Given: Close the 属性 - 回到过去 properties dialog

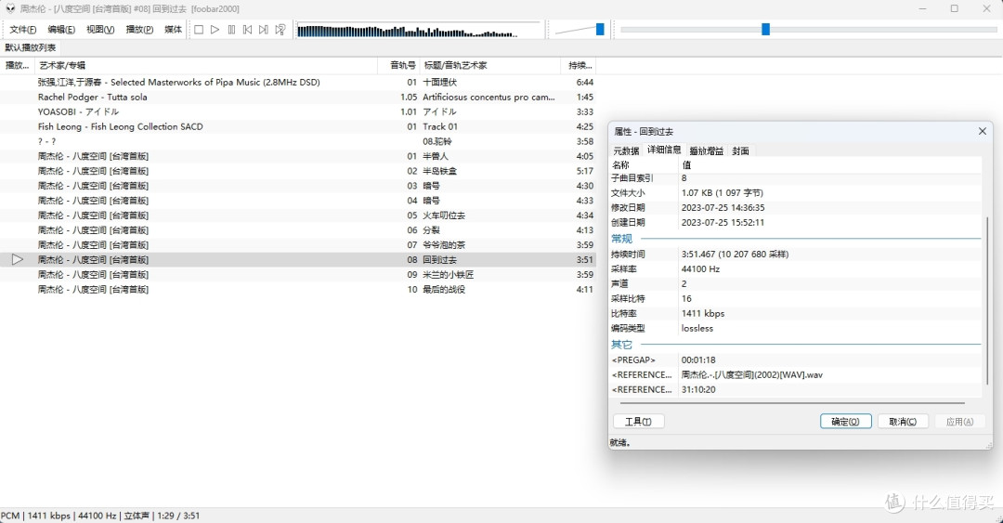Looking at the screenshot, I should pyautogui.click(x=982, y=131).
